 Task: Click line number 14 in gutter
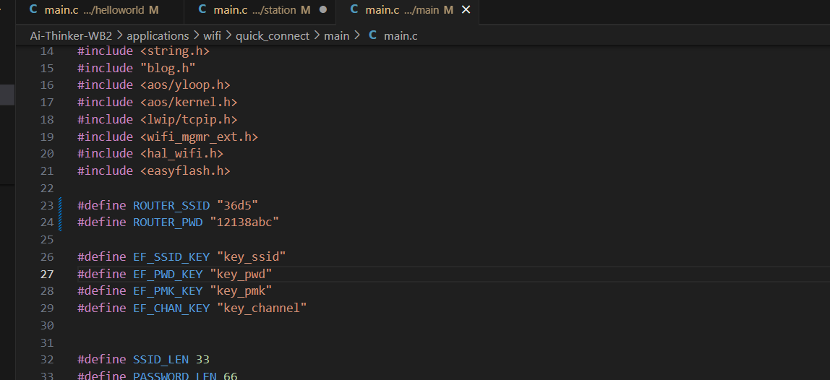[x=47, y=51]
